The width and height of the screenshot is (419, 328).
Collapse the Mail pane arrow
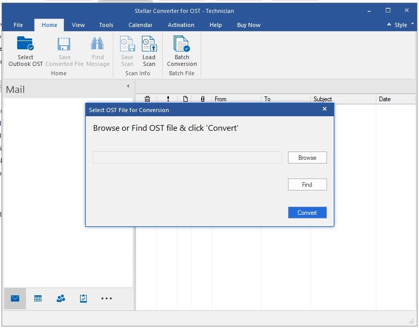(128, 86)
